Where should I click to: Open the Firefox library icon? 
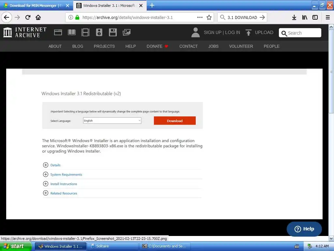coord(305,17)
